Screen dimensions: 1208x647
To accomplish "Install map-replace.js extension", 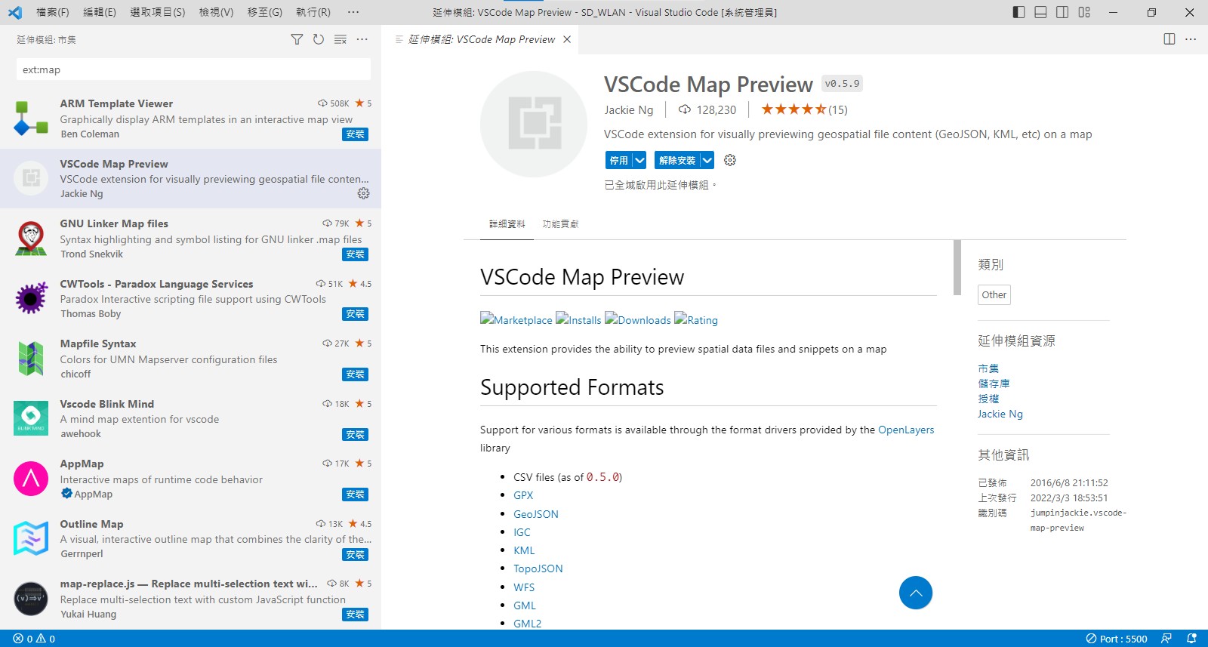I will 355,615.
